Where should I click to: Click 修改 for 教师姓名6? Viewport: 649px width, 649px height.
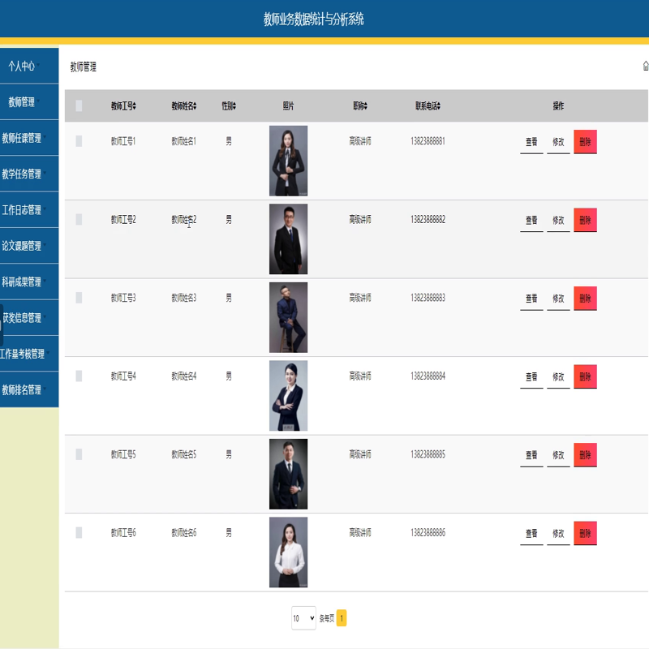558,533
